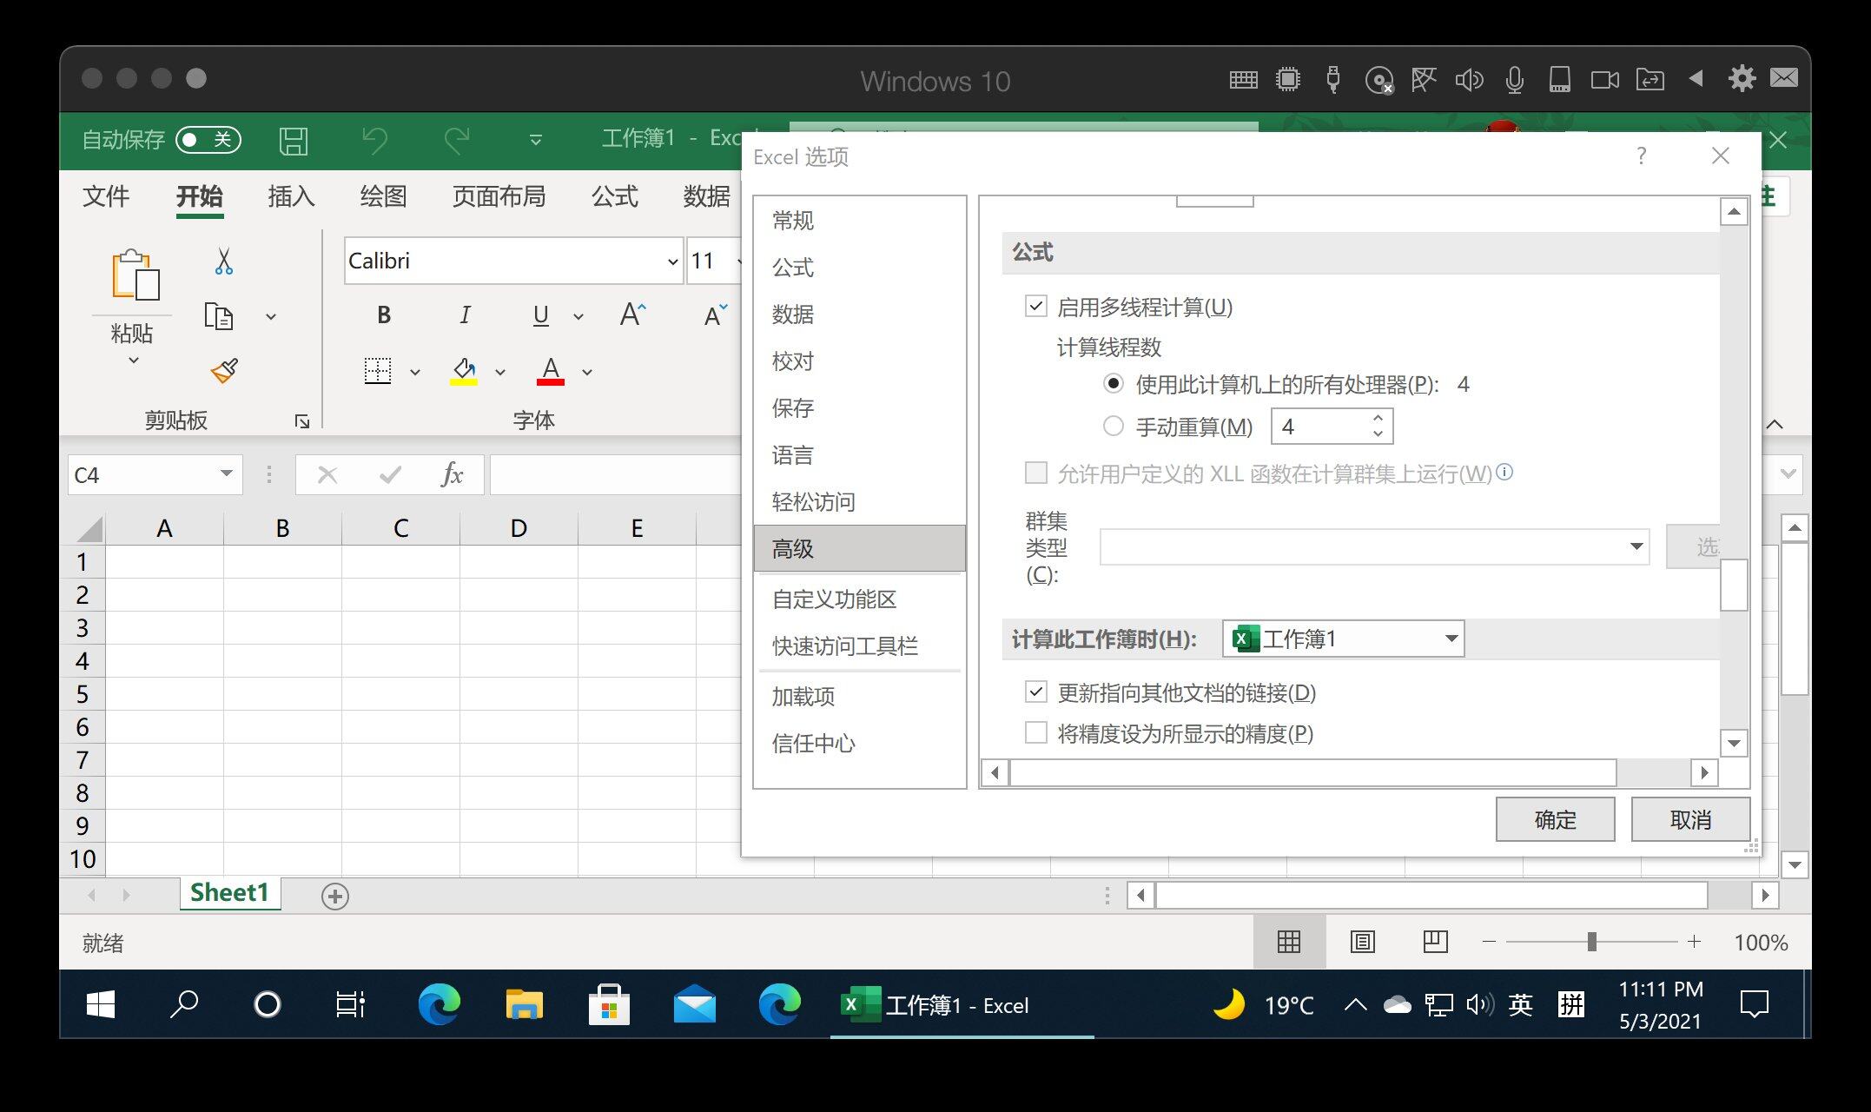Switch to Normal view icon in status bar

click(1289, 942)
